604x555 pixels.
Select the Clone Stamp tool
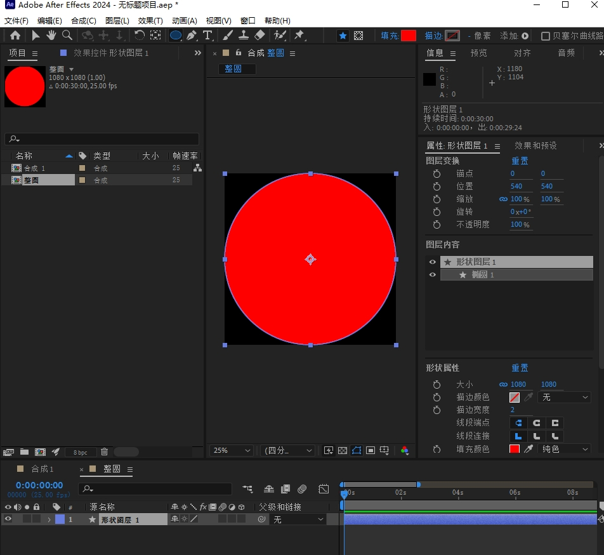point(244,36)
